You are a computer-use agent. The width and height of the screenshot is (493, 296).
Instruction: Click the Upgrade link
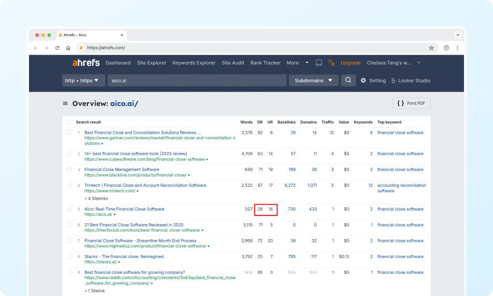tap(350, 63)
